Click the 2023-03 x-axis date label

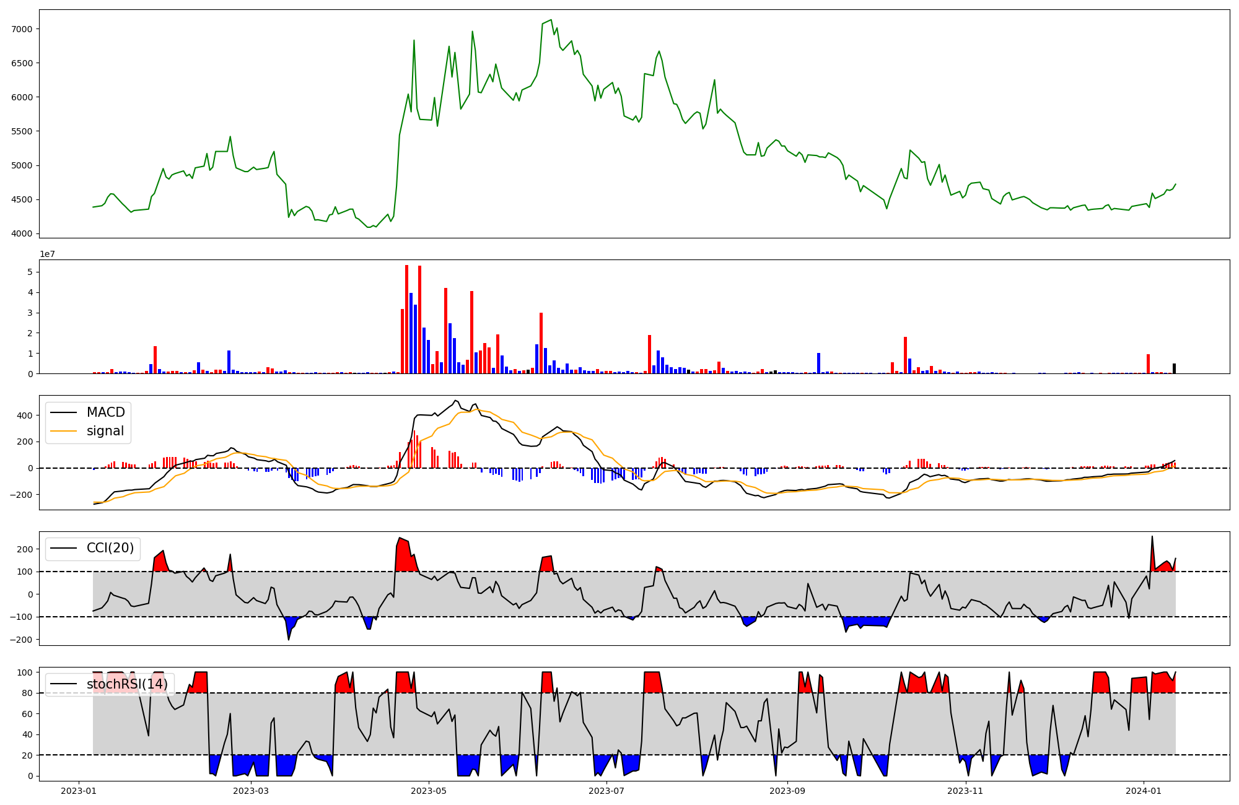(252, 791)
